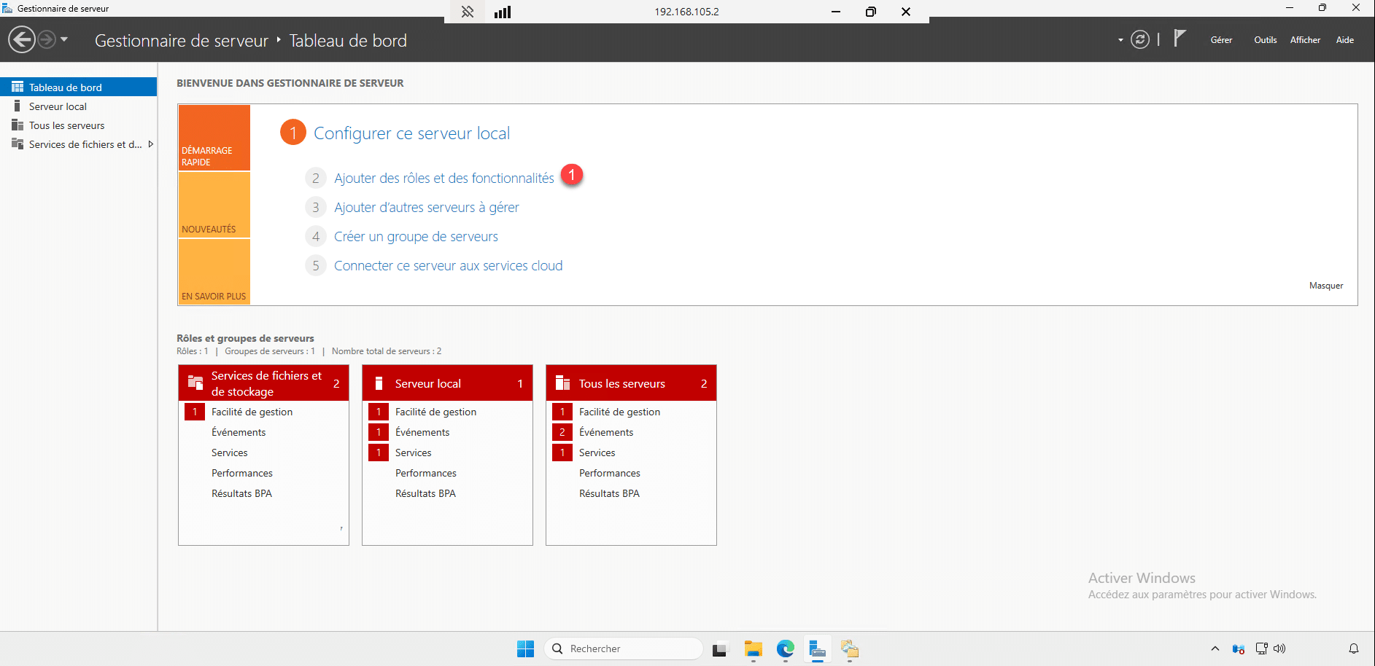
Task: Open the Démarrage rapide tile
Action: click(x=214, y=138)
